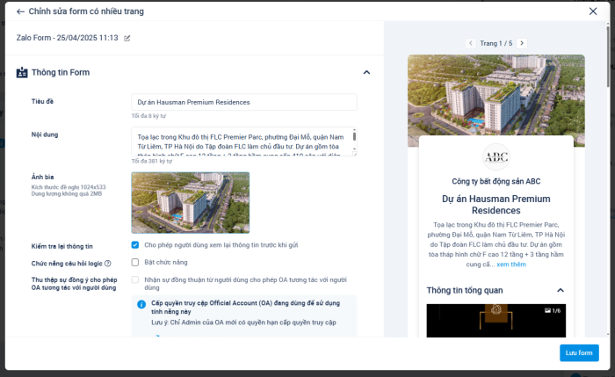615x377 pixels.
Task: Click the info icon in OA notice
Action: [x=141, y=304]
